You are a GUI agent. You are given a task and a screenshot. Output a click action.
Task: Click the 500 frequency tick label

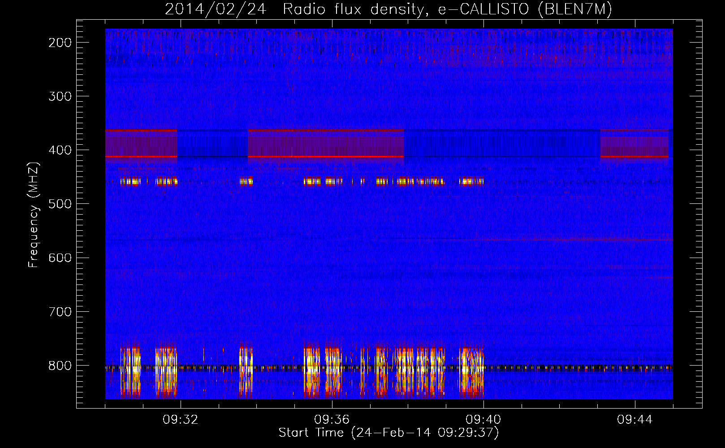click(x=60, y=204)
